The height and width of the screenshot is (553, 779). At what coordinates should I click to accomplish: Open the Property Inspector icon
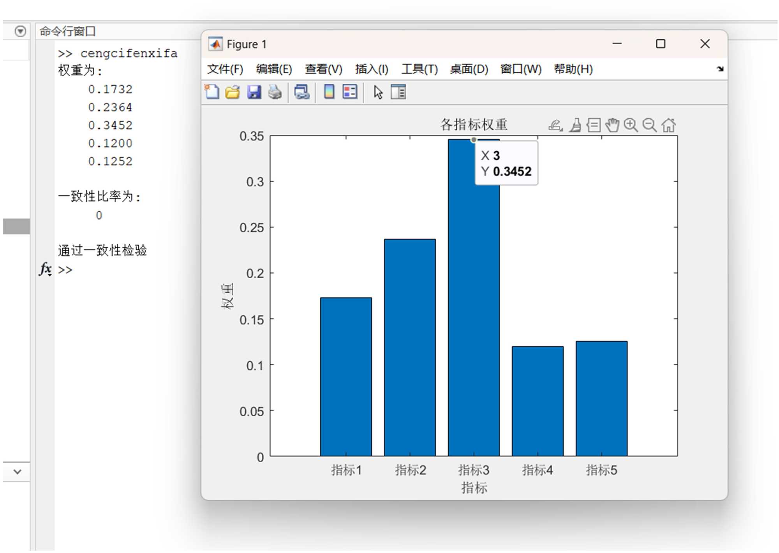click(398, 92)
